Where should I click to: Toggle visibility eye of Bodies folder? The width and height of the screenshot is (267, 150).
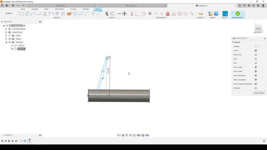[x=10, y=39]
